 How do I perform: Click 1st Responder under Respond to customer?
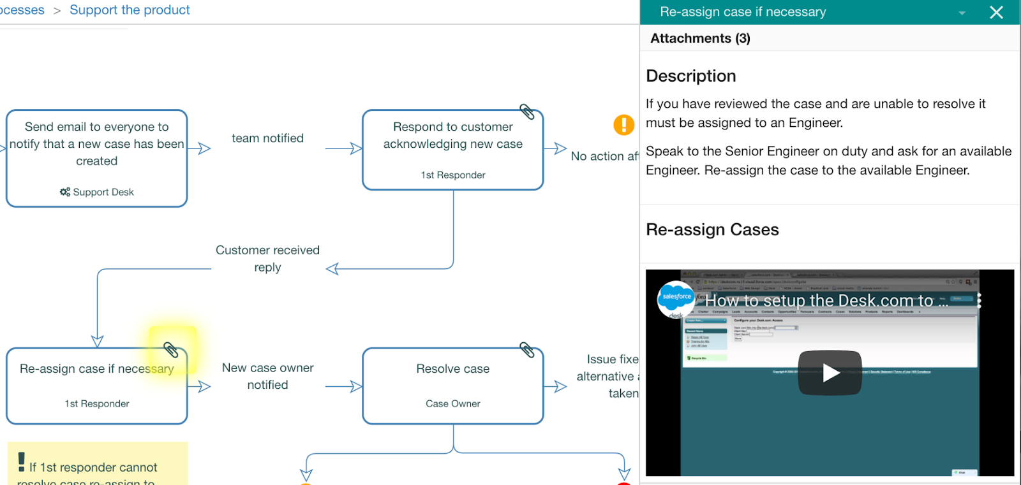[x=453, y=175]
